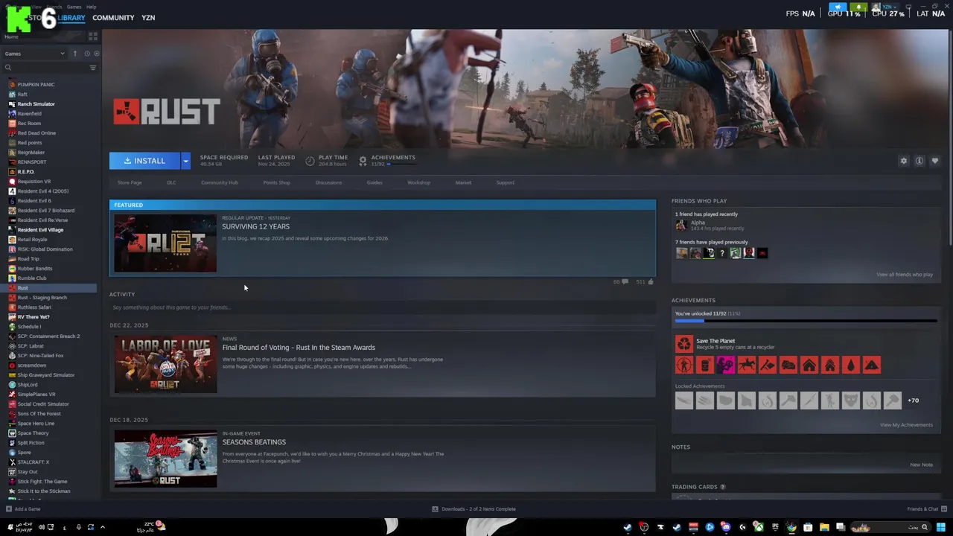This screenshot has height=536, width=953.
Task: Open the Games menu in menu bar
Action: 74,7
